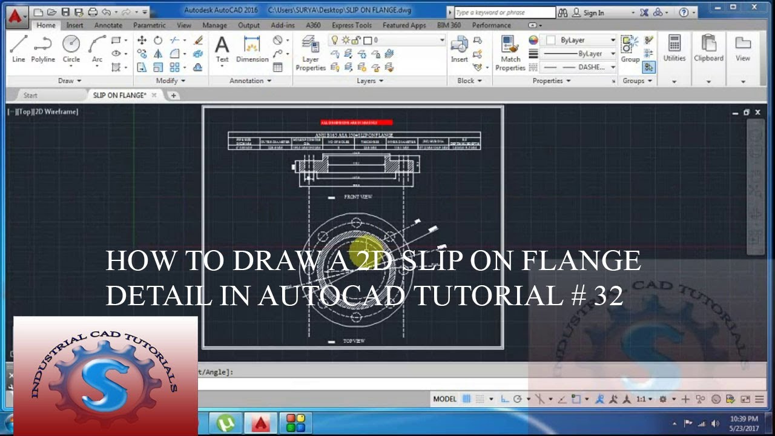Click the Top viewport view control label
The image size is (775, 436).
25,112
